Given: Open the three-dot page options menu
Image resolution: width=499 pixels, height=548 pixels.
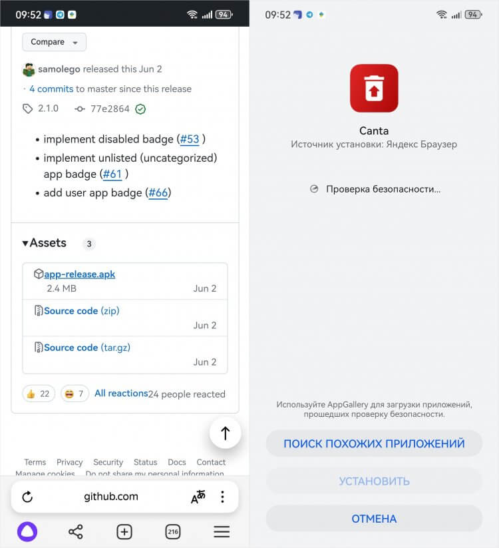Looking at the screenshot, I should [x=222, y=497].
